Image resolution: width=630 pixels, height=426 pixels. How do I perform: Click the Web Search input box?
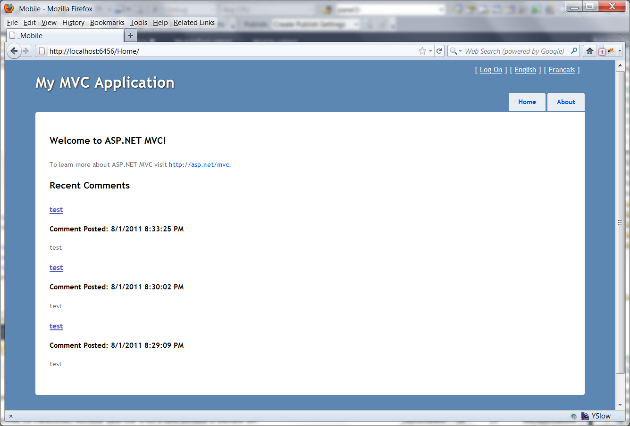point(514,51)
